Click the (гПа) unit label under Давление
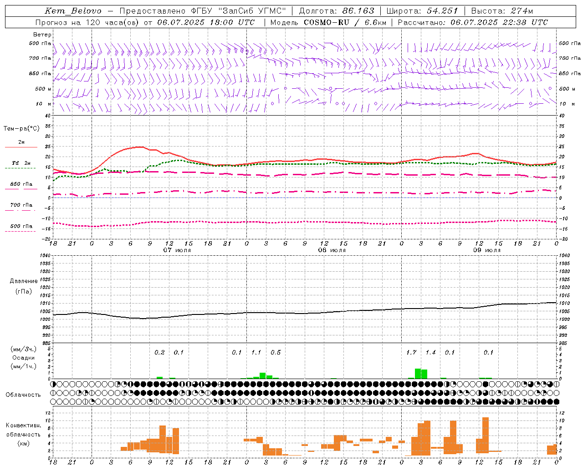This screenshot has height=466, width=583. (24, 292)
